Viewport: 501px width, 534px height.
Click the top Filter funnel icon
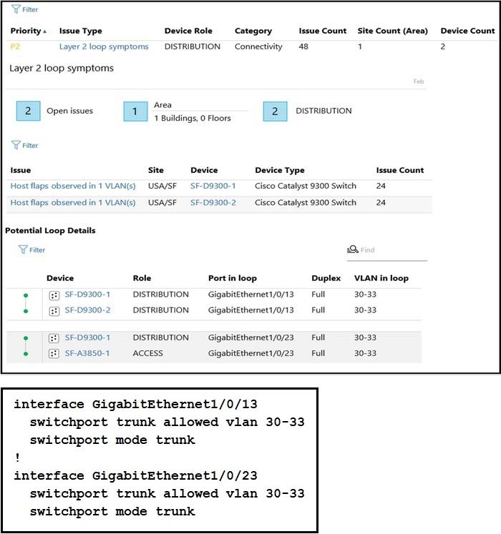pyautogui.click(x=15, y=10)
